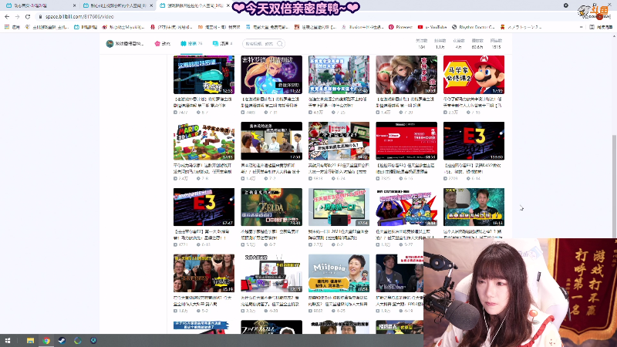Open the reading list at bookmarks bar end
Screen dimensions: 617x347
coord(601,27)
